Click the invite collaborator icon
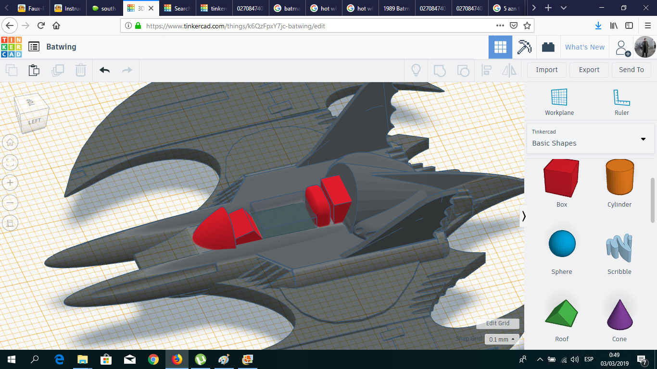The width and height of the screenshot is (657, 369). 623,47
